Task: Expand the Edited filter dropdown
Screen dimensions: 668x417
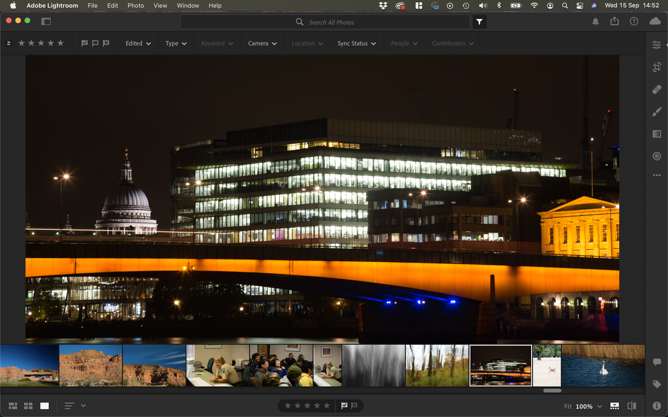Action: (138, 44)
